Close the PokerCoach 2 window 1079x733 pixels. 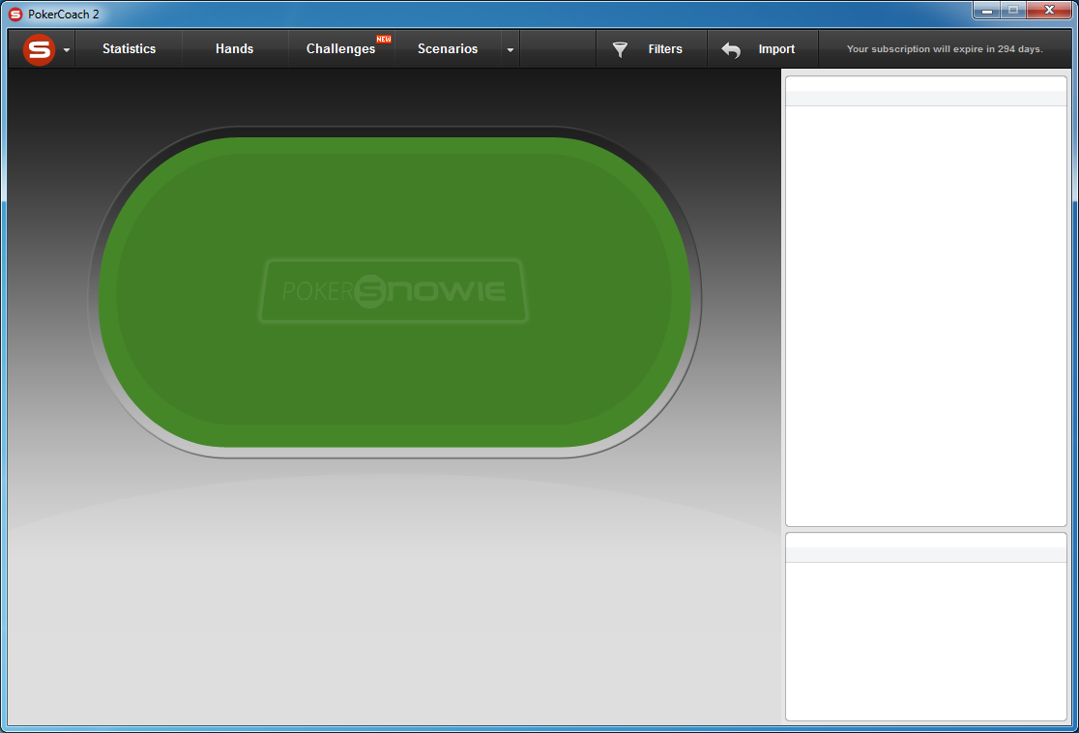[1049, 11]
